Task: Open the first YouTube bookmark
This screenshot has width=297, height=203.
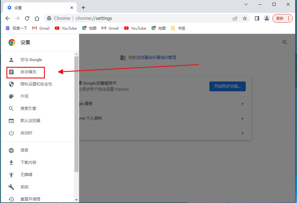Action: [66, 28]
